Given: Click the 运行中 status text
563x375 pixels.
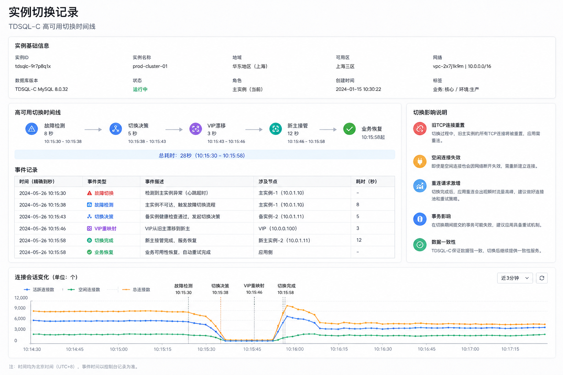Looking at the screenshot, I should [140, 89].
